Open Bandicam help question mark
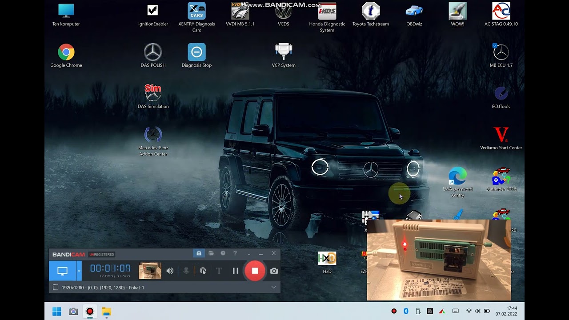569x320 pixels. [235, 253]
